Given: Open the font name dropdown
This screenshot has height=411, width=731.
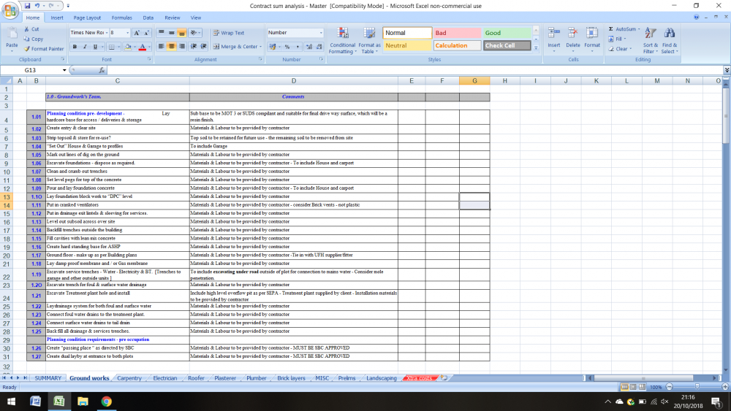Looking at the screenshot, I should tap(107, 33).
